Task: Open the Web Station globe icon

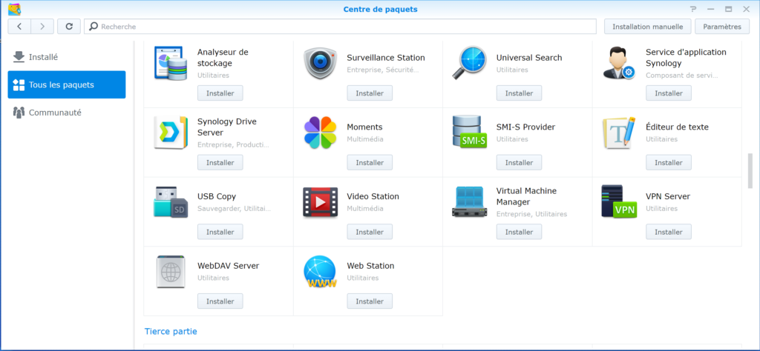Action: 321,272
